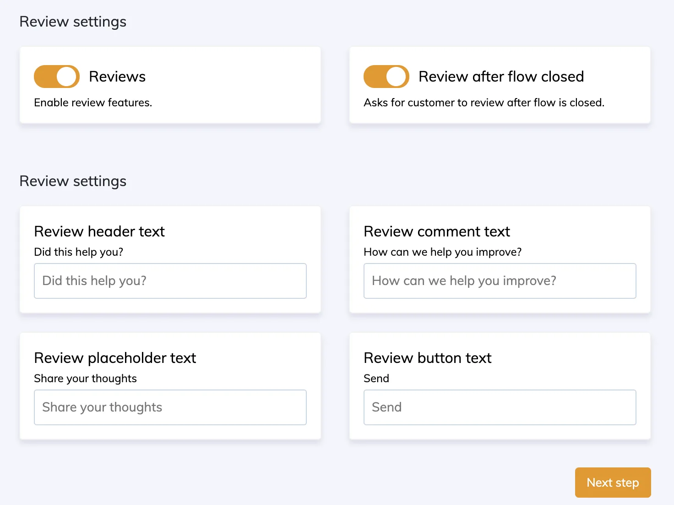This screenshot has height=505, width=674.
Task: Click the 'Review button text' title
Action: pyautogui.click(x=427, y=358)
